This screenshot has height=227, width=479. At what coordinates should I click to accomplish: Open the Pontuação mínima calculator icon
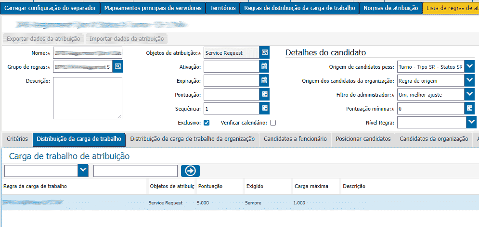[469, 108]
